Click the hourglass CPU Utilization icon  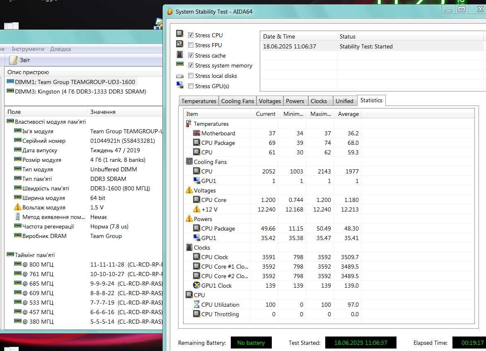click(196, 305)
